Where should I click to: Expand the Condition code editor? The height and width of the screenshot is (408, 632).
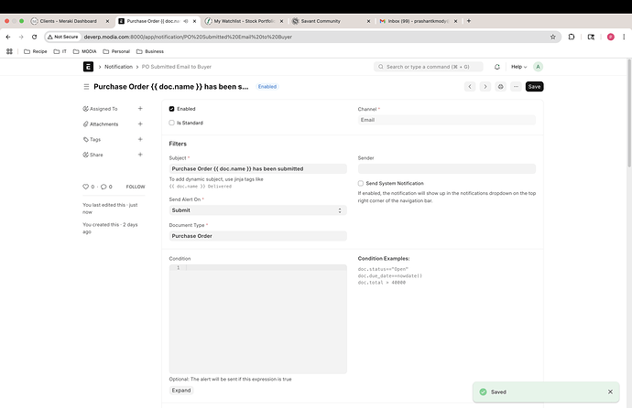tap(181, 391)
